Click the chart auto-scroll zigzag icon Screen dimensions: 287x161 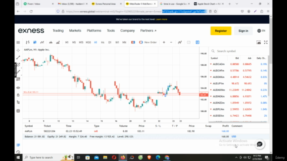180,42
